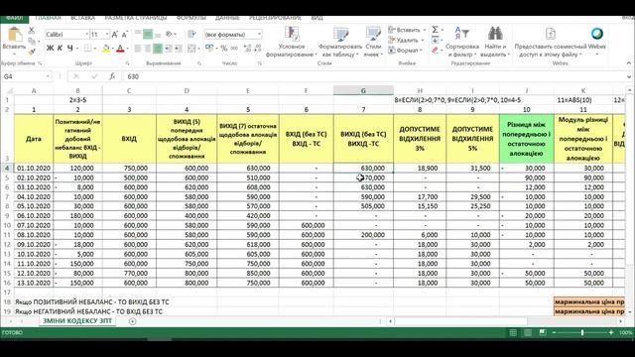Screen dimensions: 635x357
Task: Click the comma style (000) icon
Action: [x=234, y=49]
